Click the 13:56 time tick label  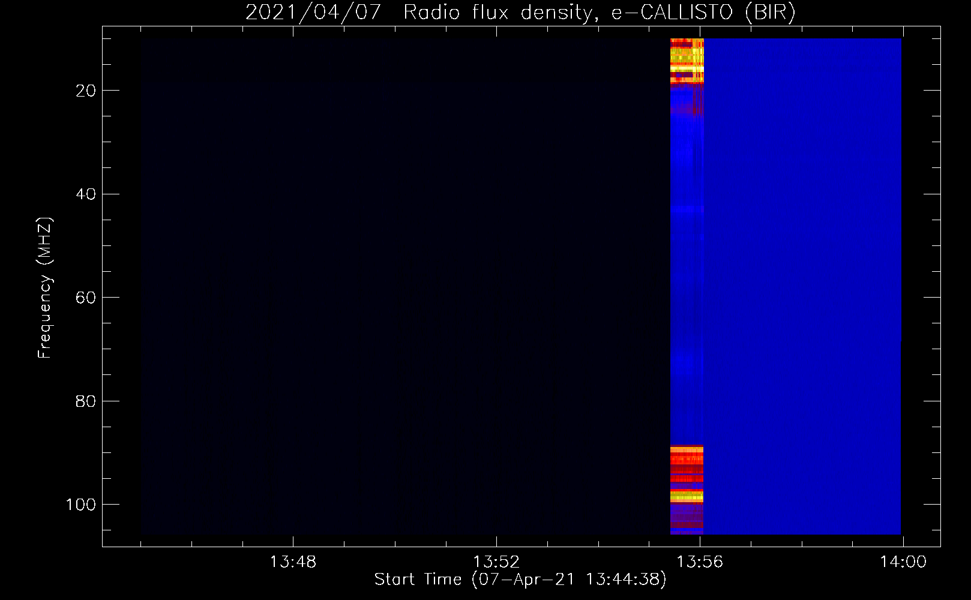point(700,562)
